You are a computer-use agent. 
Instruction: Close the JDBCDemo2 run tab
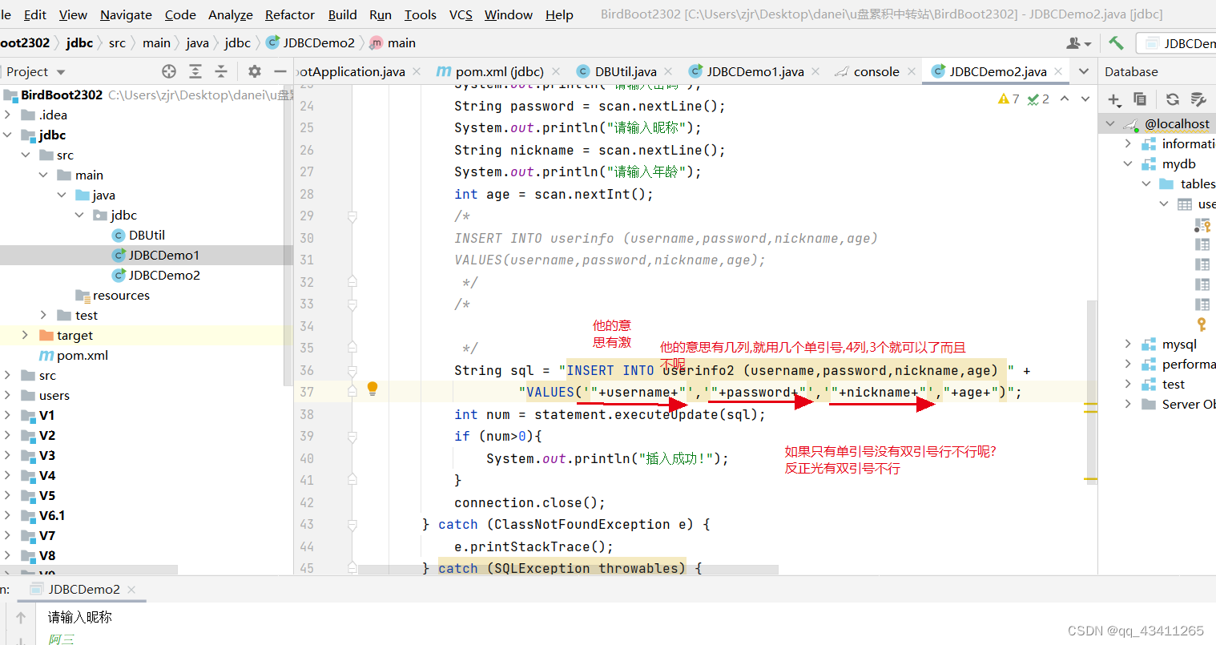131,589
